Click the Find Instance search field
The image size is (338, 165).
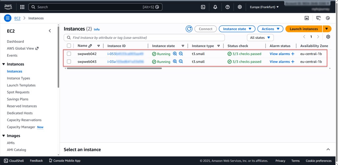[x=145, y=38]
